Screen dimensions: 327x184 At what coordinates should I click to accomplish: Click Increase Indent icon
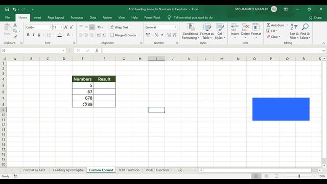click(104, 35)
